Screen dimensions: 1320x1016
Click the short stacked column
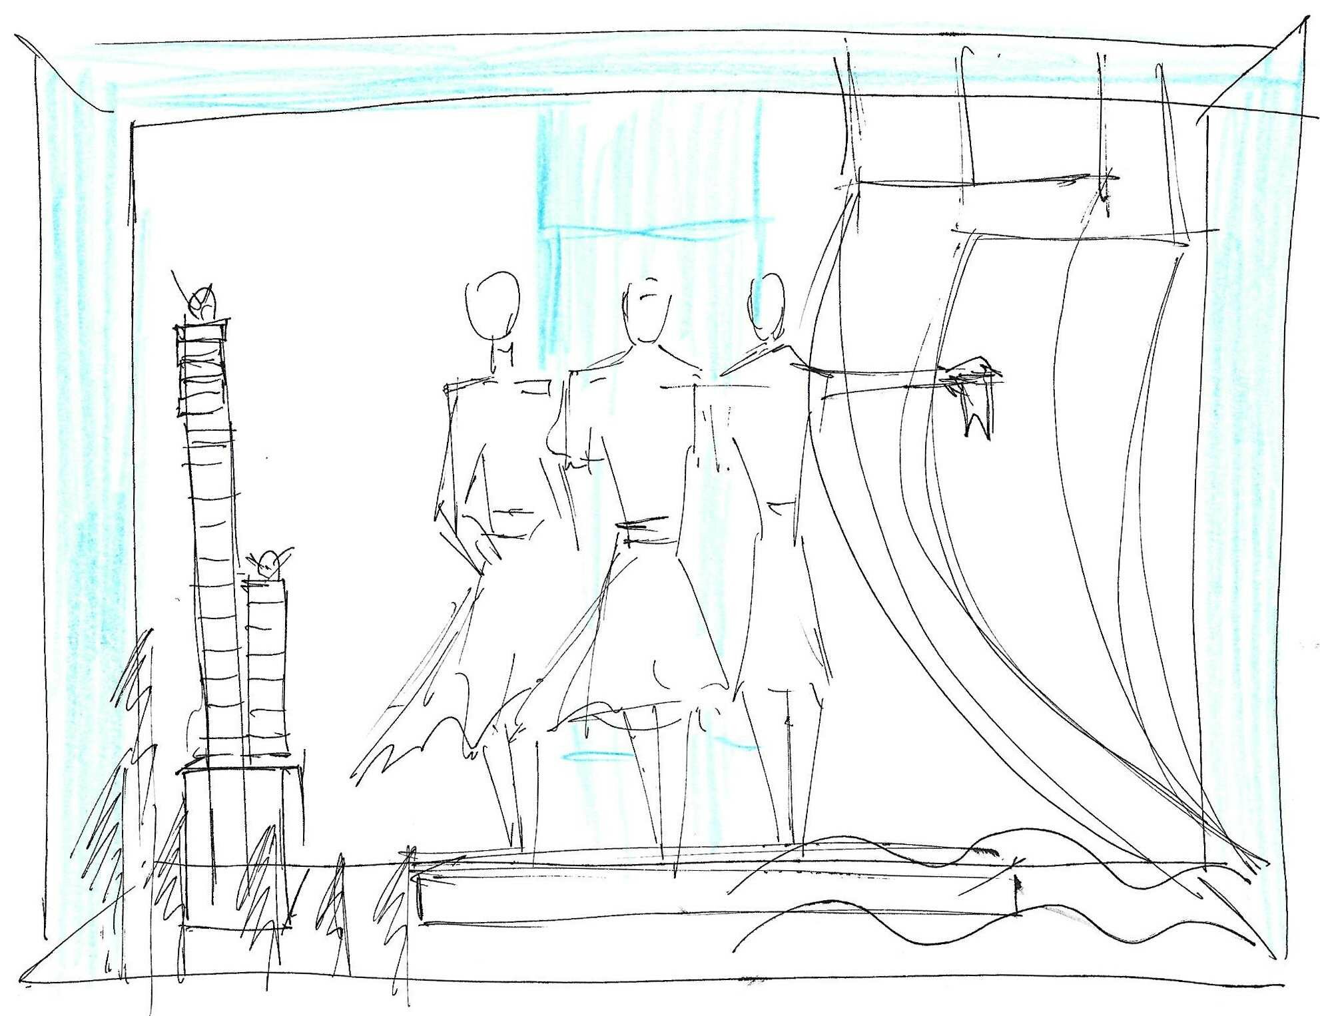click(266, 666)
